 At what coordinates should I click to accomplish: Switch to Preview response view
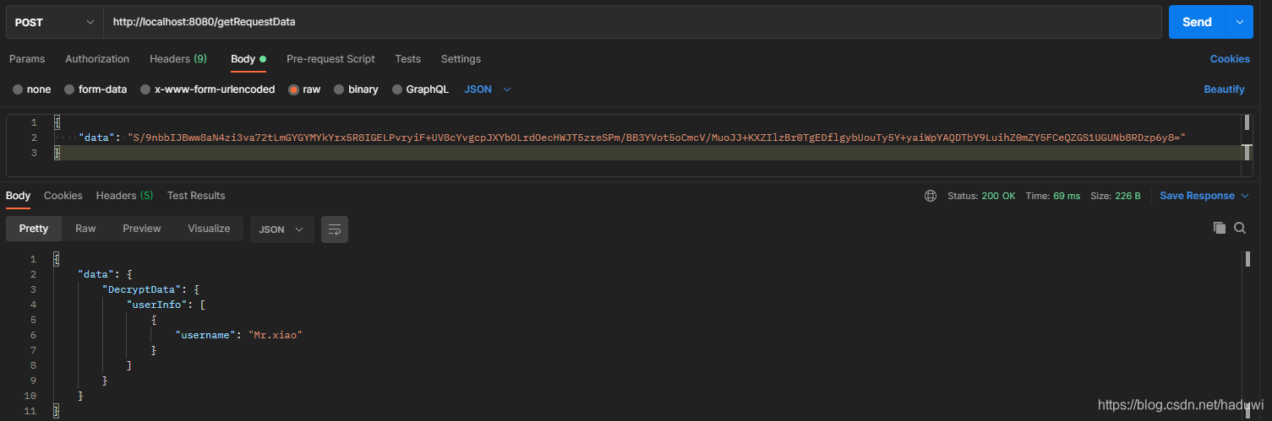(x=142, y=229)
